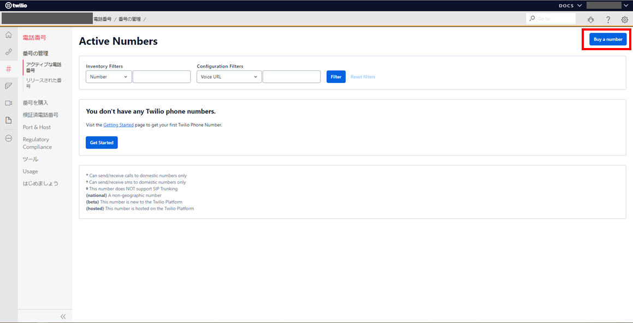
Task: Select the phone numbers hash icon
Action: [x=9, y=69]
